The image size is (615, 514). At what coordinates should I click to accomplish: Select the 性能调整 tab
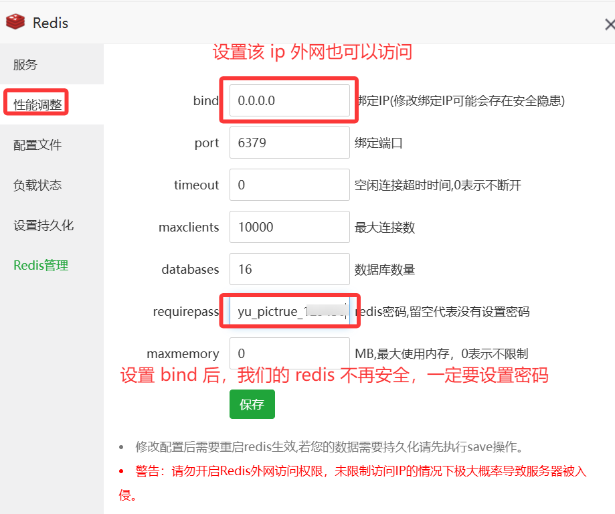pos(52,104)
